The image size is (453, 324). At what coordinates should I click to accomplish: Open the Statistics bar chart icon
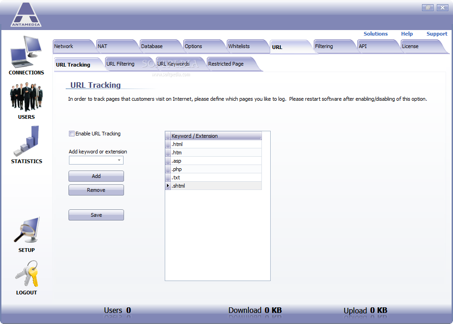click(26, 141)
